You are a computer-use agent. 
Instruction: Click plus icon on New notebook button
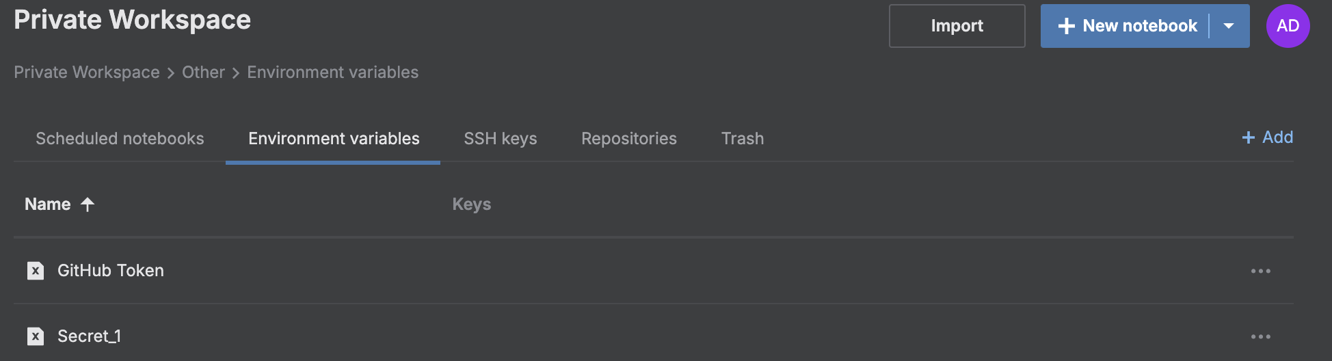click(x=1066, y=26)
